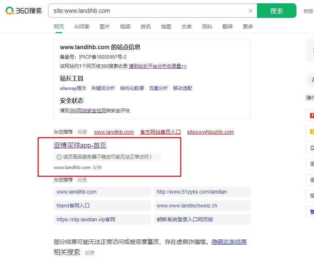Open the 视频 tab
Viewport: 314px width, 261px height.
125,27
